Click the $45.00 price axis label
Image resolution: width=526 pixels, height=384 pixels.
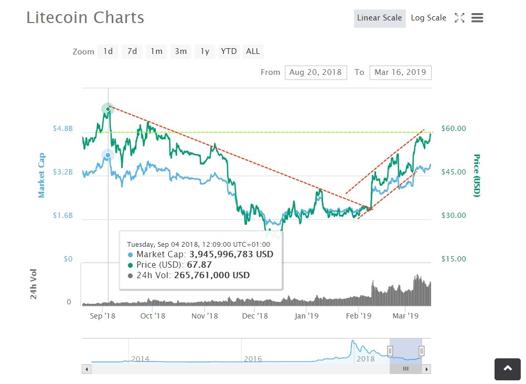[454, 172]
